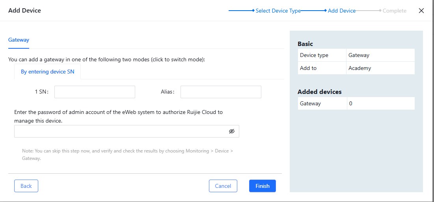
Task: Jump to Select Device Type step
Action: point(278,11)
